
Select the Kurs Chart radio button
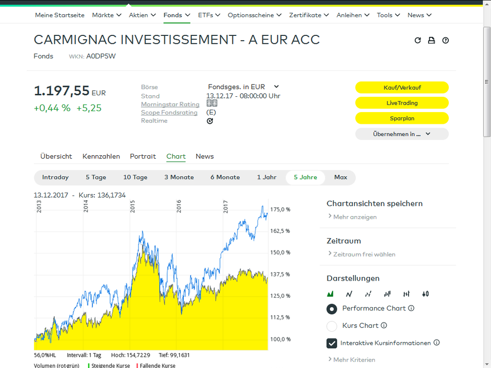tap(332, 326)
